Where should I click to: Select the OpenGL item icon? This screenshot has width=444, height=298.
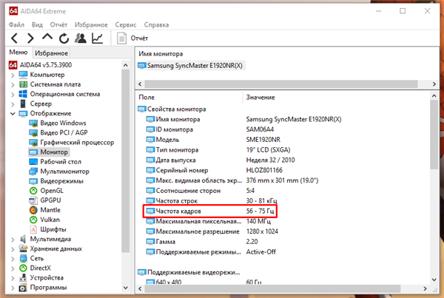click(33, 191)
